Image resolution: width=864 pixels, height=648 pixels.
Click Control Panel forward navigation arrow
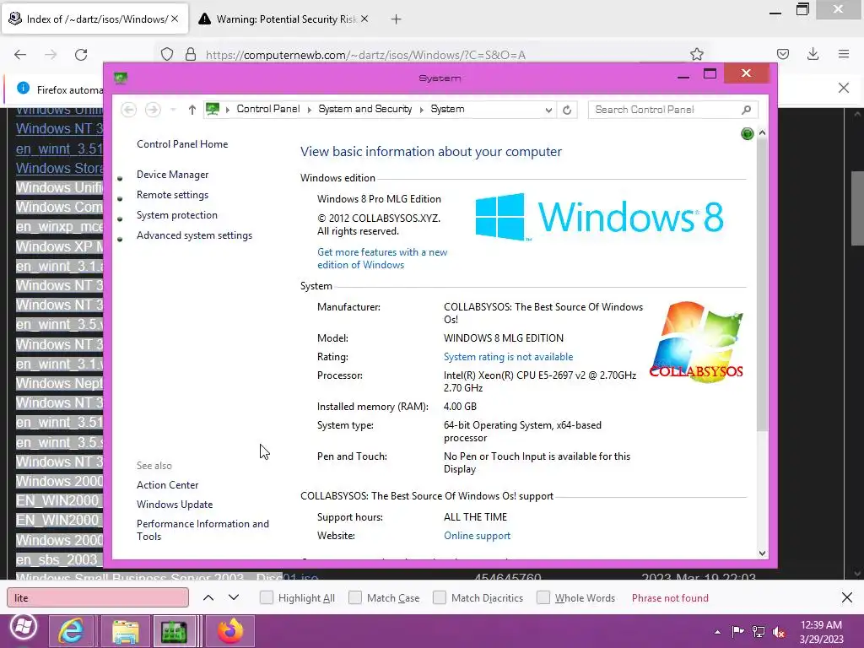click(153, 110)
